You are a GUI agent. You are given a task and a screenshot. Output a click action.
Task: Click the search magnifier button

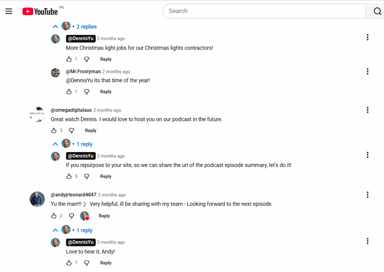(x=376, y=11)
